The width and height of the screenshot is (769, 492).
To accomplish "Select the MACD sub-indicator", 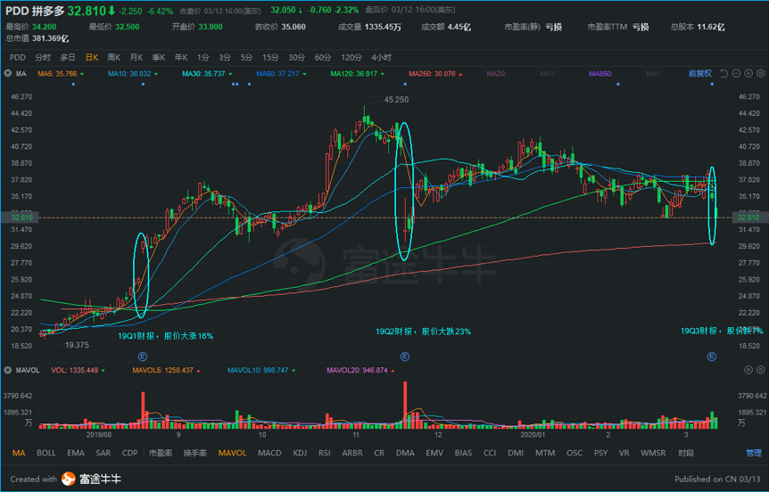I will (x=269, y=454).
